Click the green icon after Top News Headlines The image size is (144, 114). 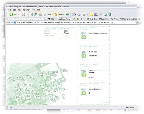pos(139,19)
